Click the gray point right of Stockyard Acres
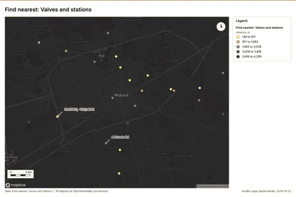 pos(135,106)
